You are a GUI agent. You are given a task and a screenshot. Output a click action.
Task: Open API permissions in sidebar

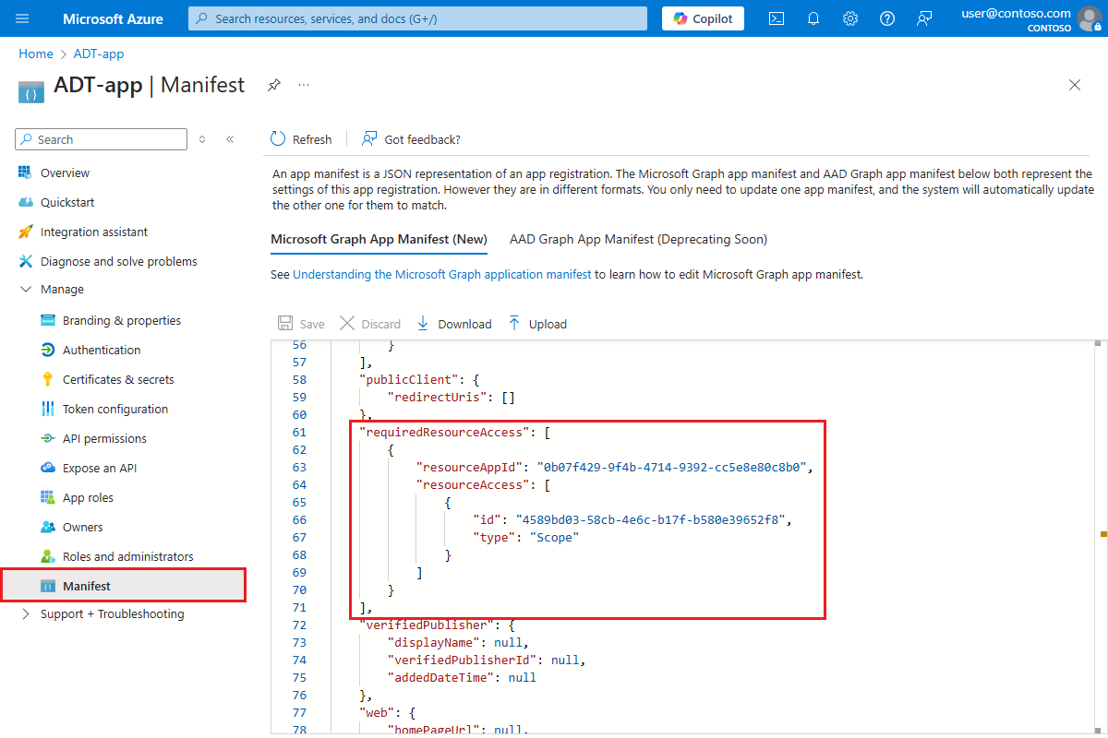[x=104, y=439]
